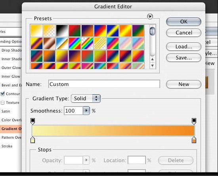This screenshot has height=176, width=218.
Task: Select the pale yellow color stop
Action: coord(33,140)
